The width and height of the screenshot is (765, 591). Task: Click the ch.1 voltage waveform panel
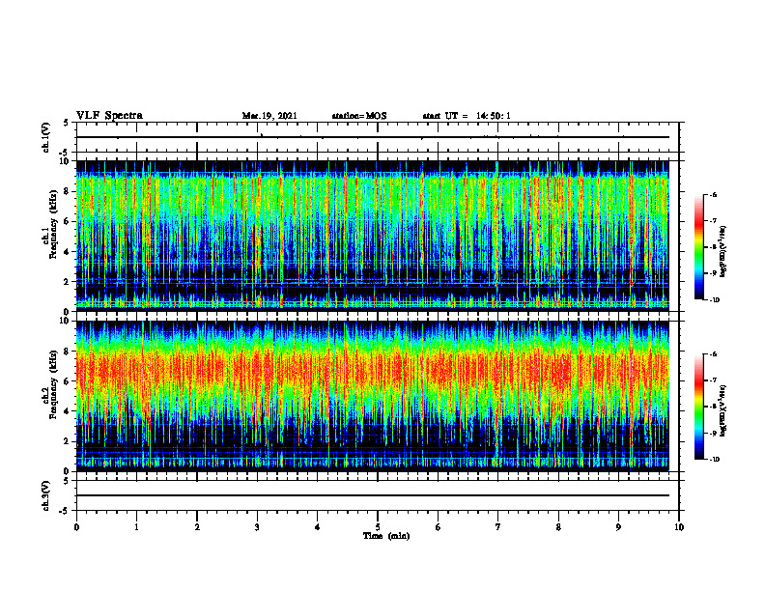coord(378,137)
